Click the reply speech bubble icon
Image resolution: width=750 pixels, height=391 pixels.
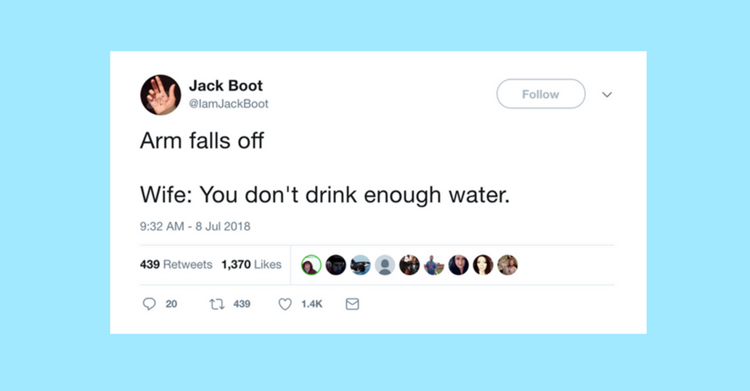[x=149, y=304]
